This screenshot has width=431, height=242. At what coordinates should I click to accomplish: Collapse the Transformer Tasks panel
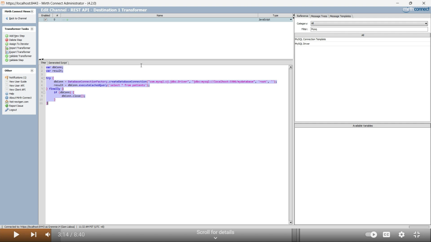(x=32, y=29)
